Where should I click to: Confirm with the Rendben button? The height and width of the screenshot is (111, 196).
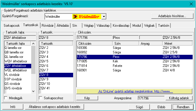pyautogui.click(x=183, y=107)
